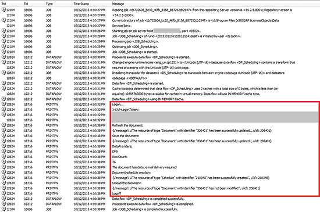Click clock icon on 'Cache statistics determined' row
Screen dimensions: 320x212
[3, 88]
